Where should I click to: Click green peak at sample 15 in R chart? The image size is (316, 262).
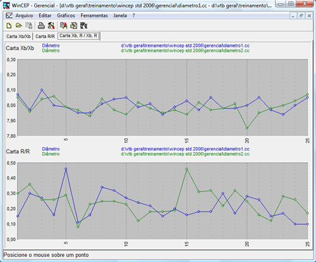(x=186, y=169)
